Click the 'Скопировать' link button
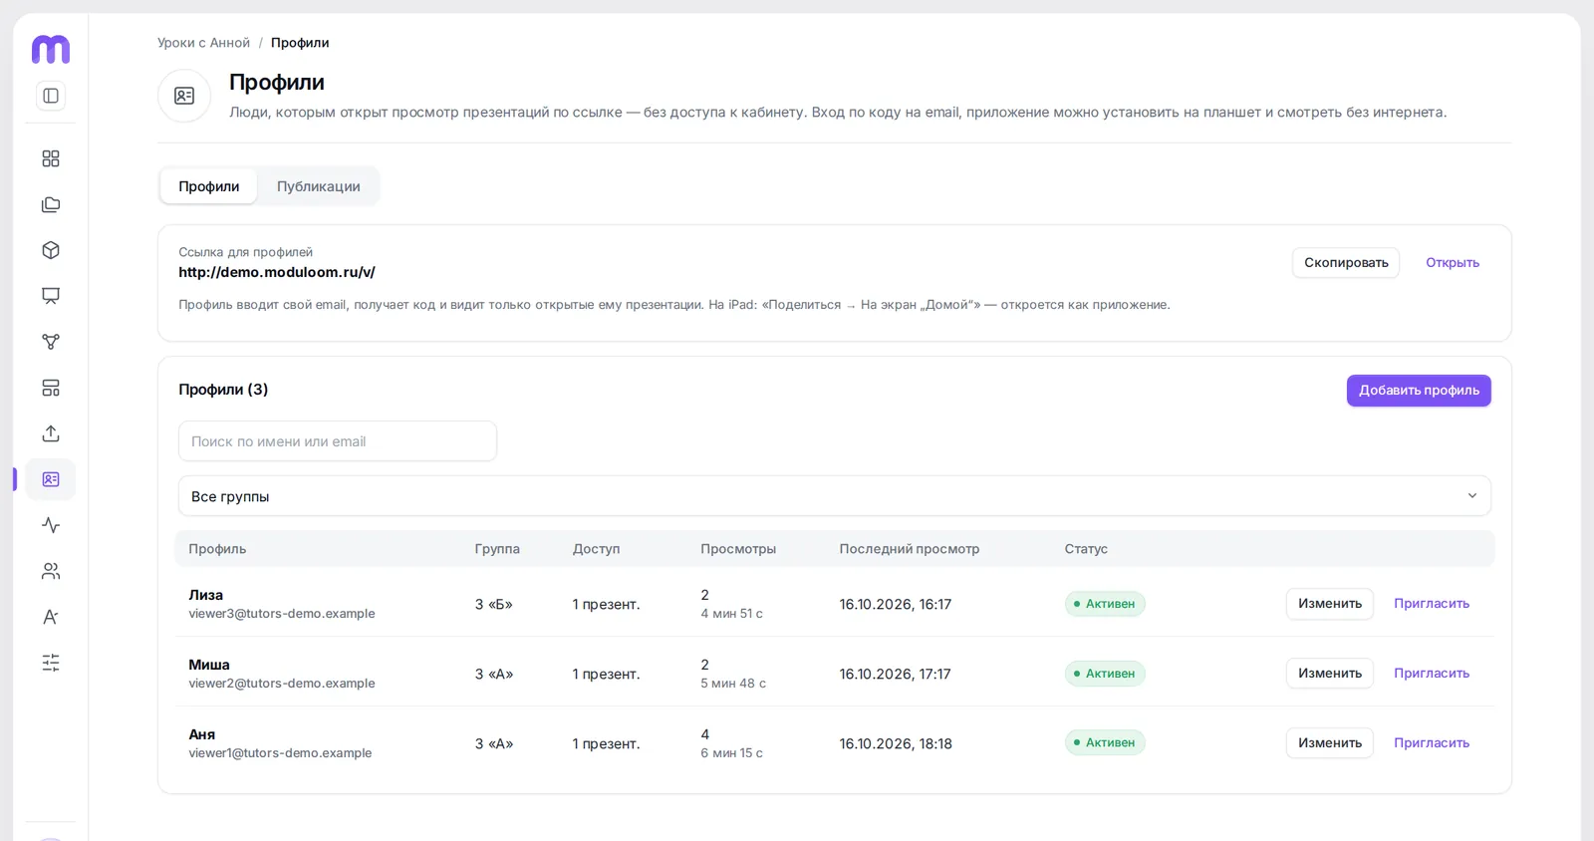 coord(1346,263)
